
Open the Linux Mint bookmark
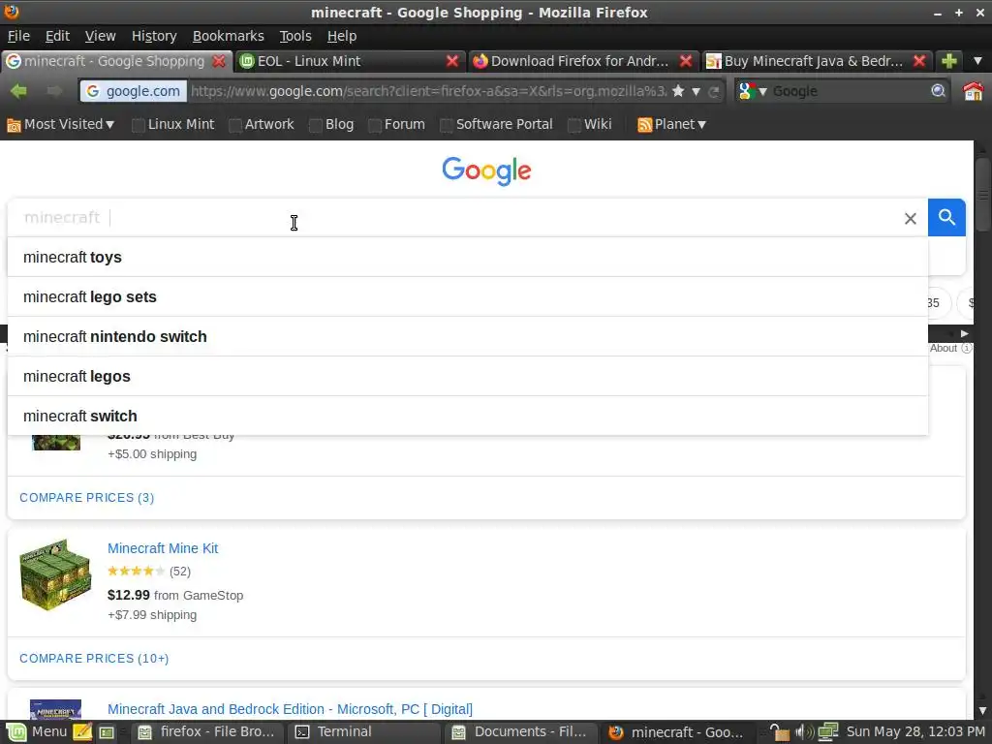(173, 125)
